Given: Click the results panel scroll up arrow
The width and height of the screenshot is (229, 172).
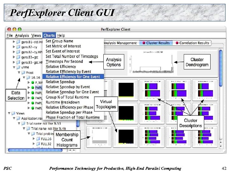Looking at the screenshot, I should [x=221, y=142].
